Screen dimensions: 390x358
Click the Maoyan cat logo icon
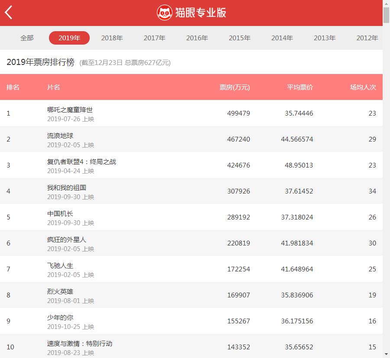164,13
